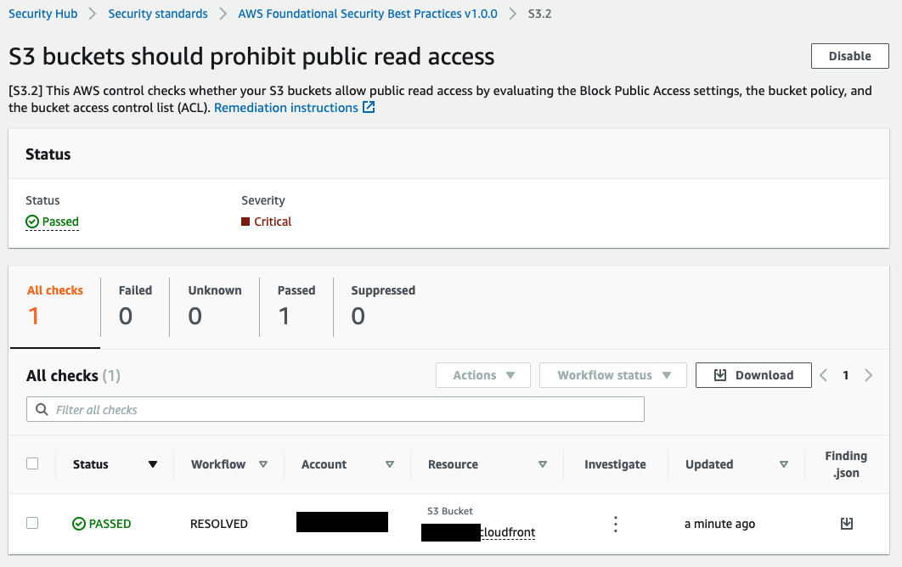Switch to the Suppressed tab
Viewport: 902px width, 567px height.
pyautogui.click(x=382, y=306)
